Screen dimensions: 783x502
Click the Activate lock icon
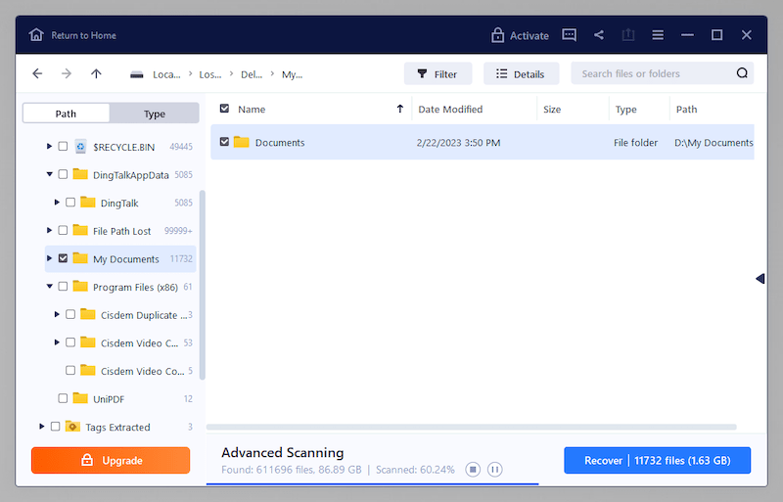click(497, 35)
